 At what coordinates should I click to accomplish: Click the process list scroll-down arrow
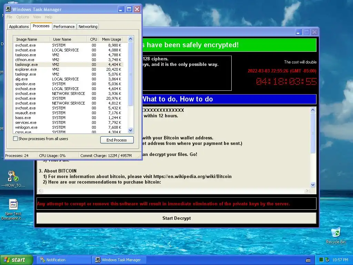pos(130,130)
